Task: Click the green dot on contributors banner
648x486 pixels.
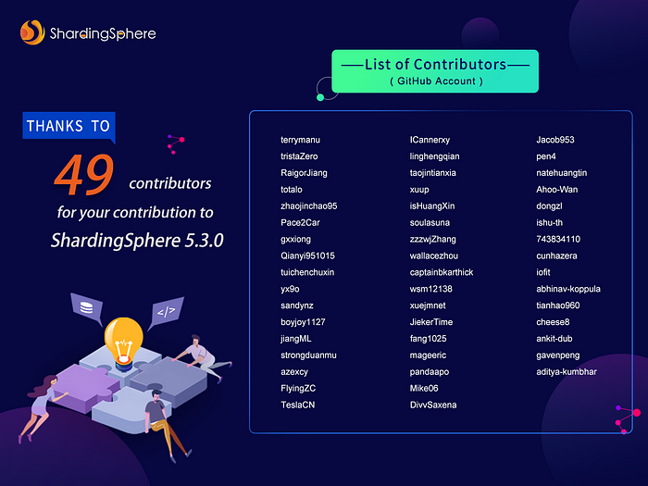Action: pos(320,96)
